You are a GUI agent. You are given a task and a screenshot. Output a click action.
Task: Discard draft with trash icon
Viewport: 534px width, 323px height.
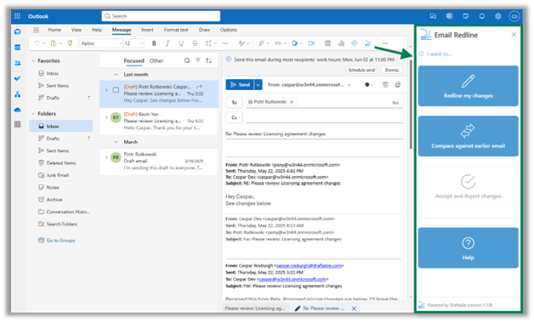(385, 85)
